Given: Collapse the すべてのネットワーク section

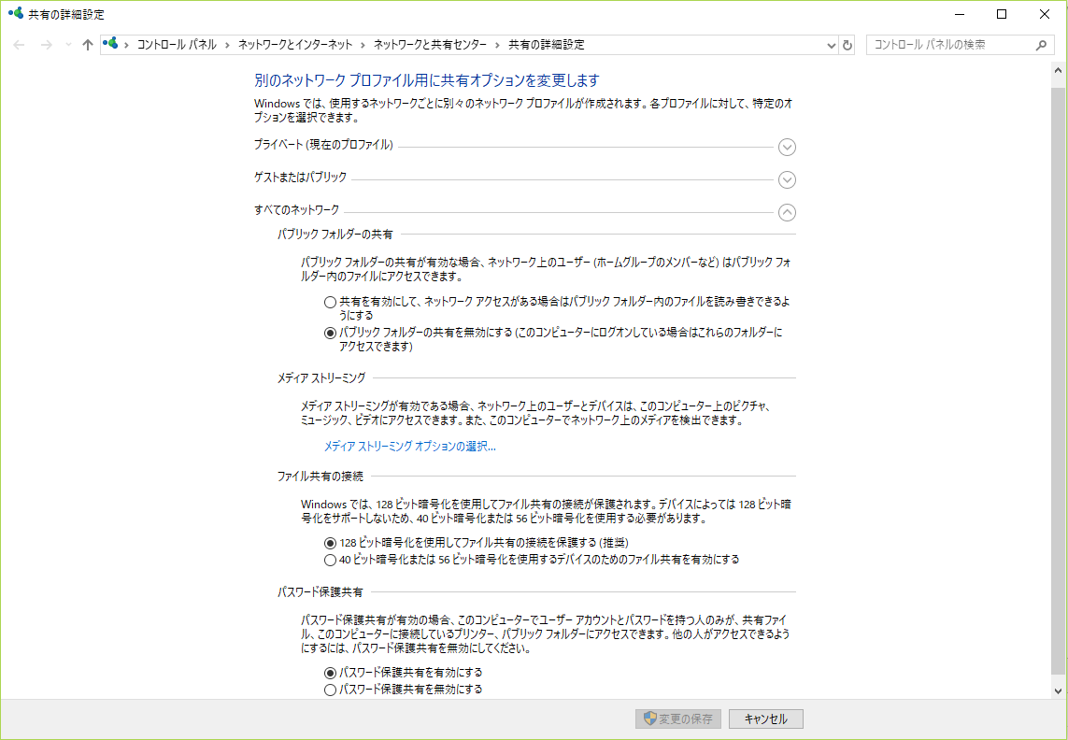Looking at the screenshot, I should [787, 212].
